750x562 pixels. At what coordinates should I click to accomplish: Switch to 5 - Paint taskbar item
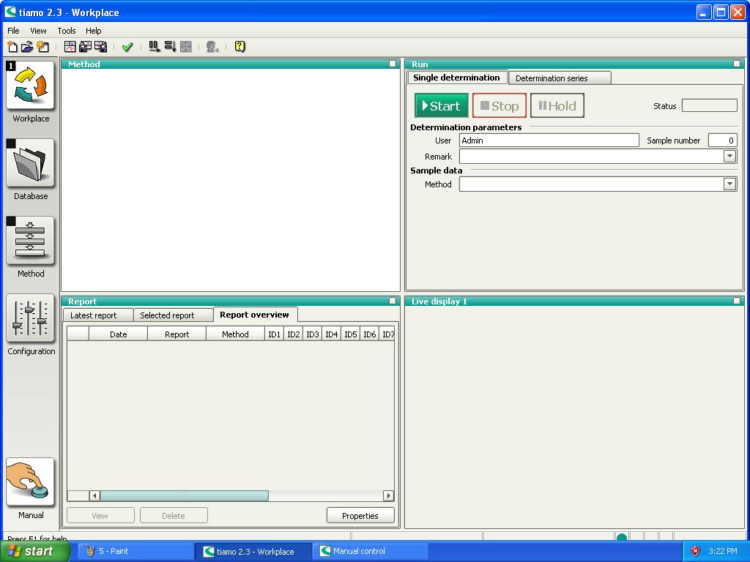click(135, 551)
